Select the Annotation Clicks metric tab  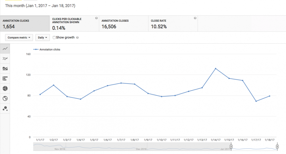pos(25,24)
